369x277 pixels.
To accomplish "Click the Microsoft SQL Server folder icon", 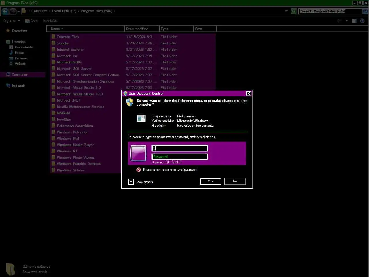I will pos(53,68).
